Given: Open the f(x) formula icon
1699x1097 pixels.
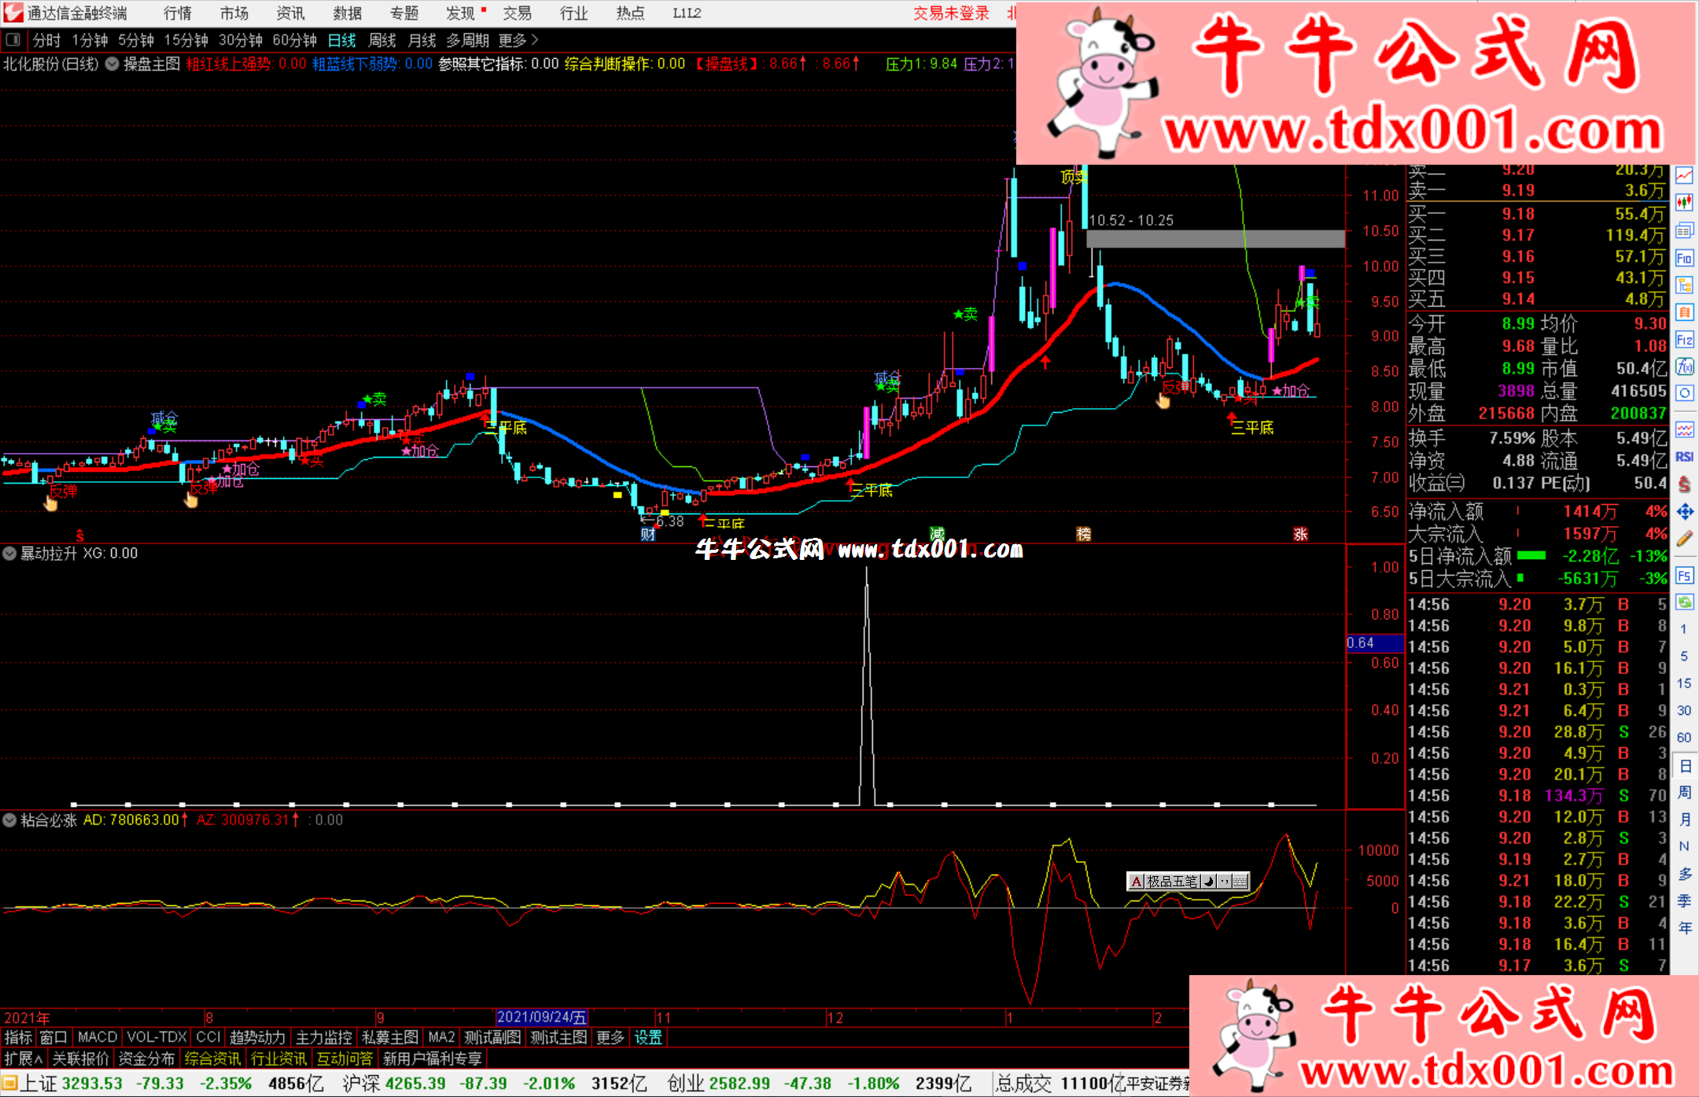Looking at the screenshot, I should (x=1684, y=366).
